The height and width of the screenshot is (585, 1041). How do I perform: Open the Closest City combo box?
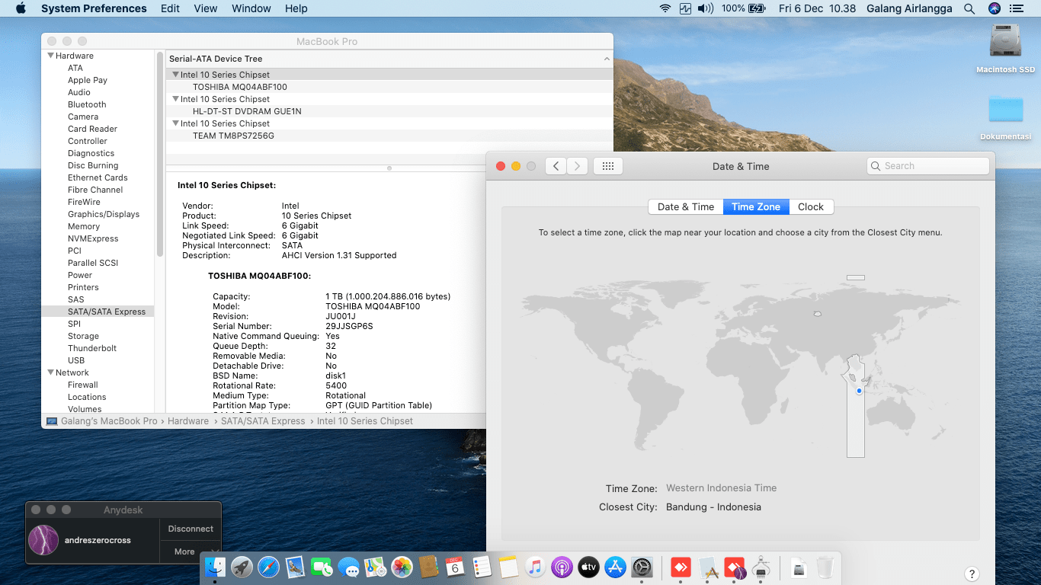tap(713, 507)
